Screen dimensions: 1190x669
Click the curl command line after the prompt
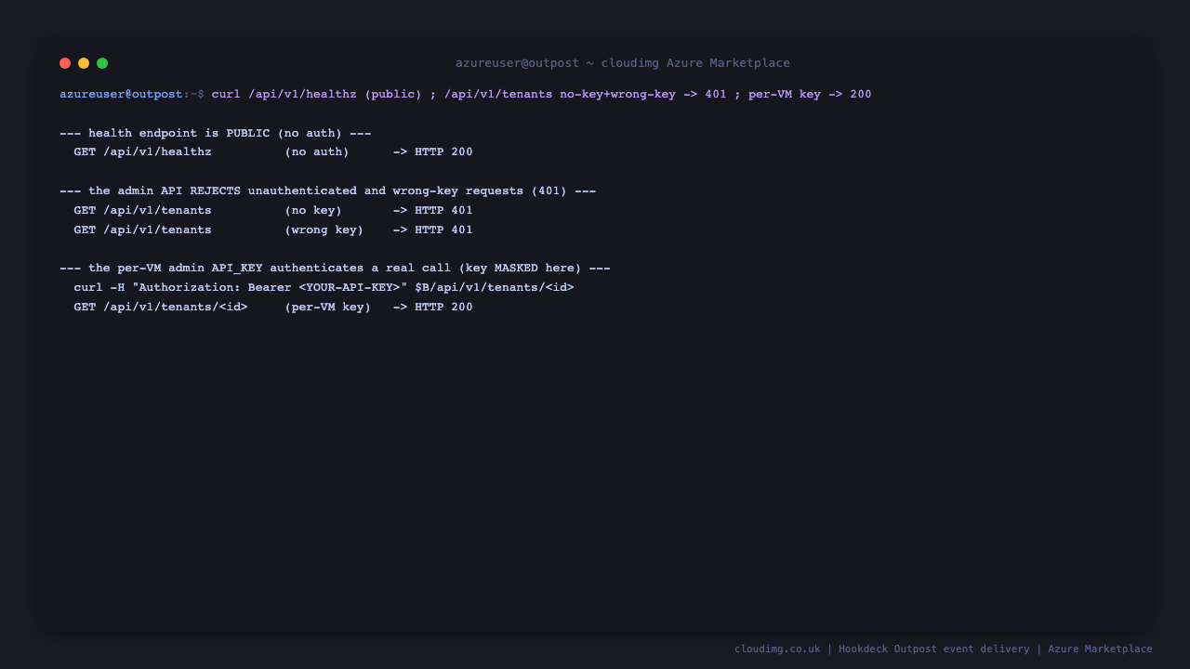point(541,94)
